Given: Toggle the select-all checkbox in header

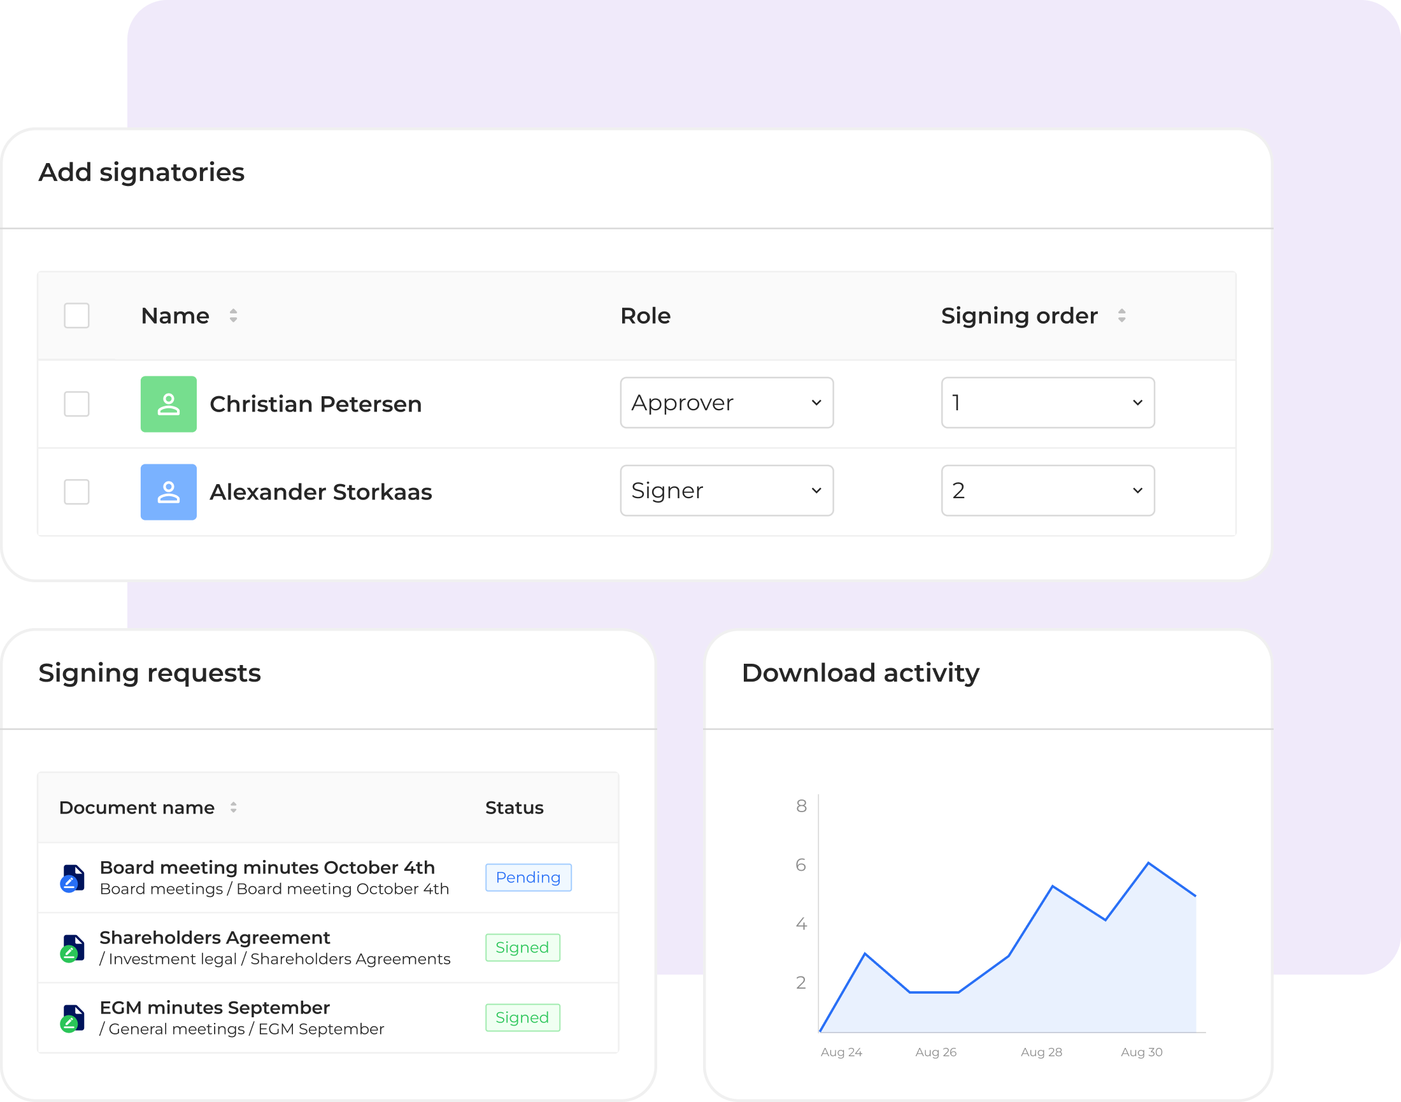Looking at the screenshot, I should (x=77, y=315).
